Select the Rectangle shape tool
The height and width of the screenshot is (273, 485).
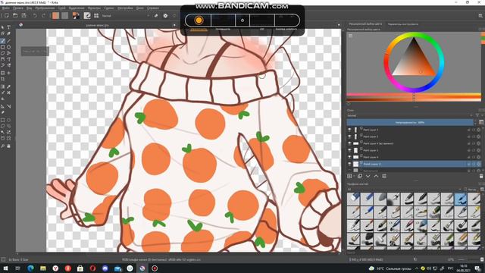3,47
